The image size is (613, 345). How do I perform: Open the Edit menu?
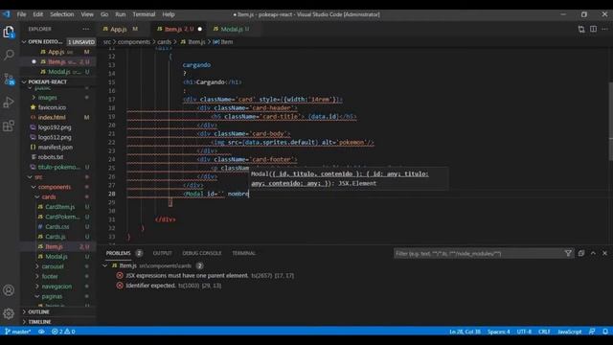(38, 14)
